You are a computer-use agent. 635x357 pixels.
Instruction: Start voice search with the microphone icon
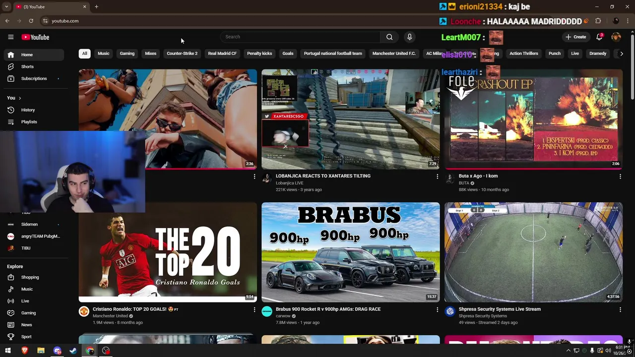409,37
